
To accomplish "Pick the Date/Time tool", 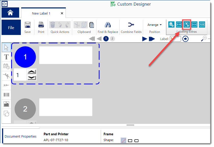I will tap(6, 66).
